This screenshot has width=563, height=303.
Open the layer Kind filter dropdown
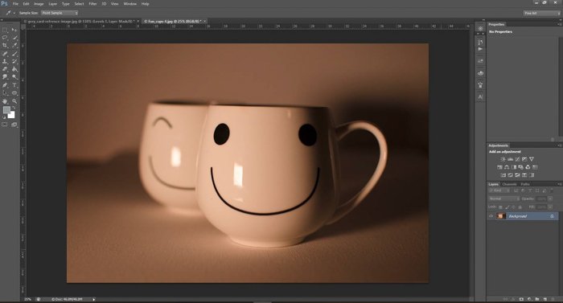tap(499, 190)
